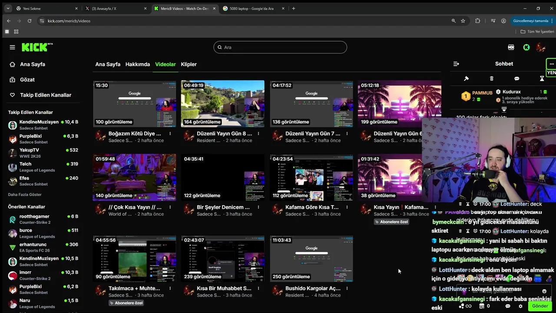The height and width of the screenshot is (313, 556).
Task: Open roottthegamer recommended channel
Action: pyautogui.click(x=43, y=219)
